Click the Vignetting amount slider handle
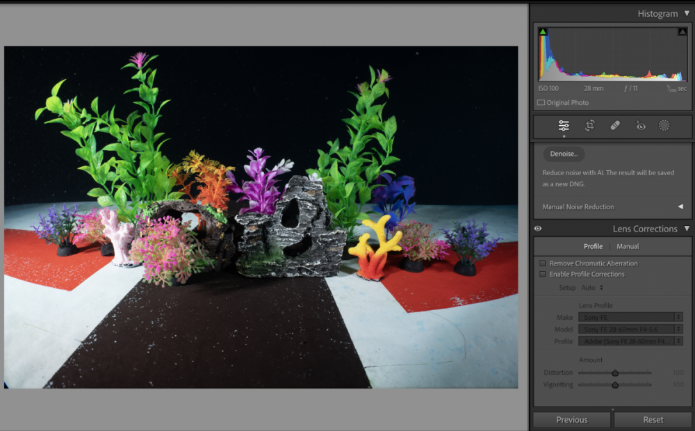695x431 pixels. click(615, 385)
